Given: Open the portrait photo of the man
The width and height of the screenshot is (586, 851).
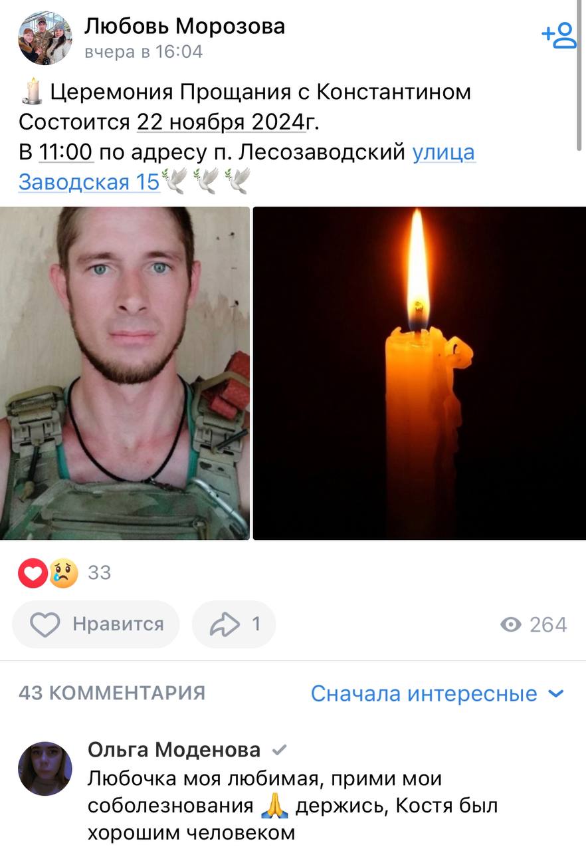Looking at the screenshot, I should [x=125, y=373].
